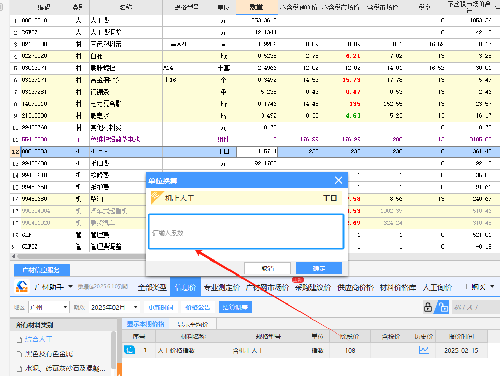500x376 pixels.
Task: Click the horizontal scrollbar left arrow
Action: 13,256
